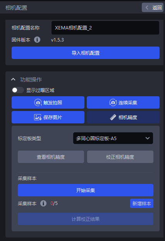This screenshot has height=241, width=165.
Task: Switch to 校正相机精度 tab
Action: 120,157
